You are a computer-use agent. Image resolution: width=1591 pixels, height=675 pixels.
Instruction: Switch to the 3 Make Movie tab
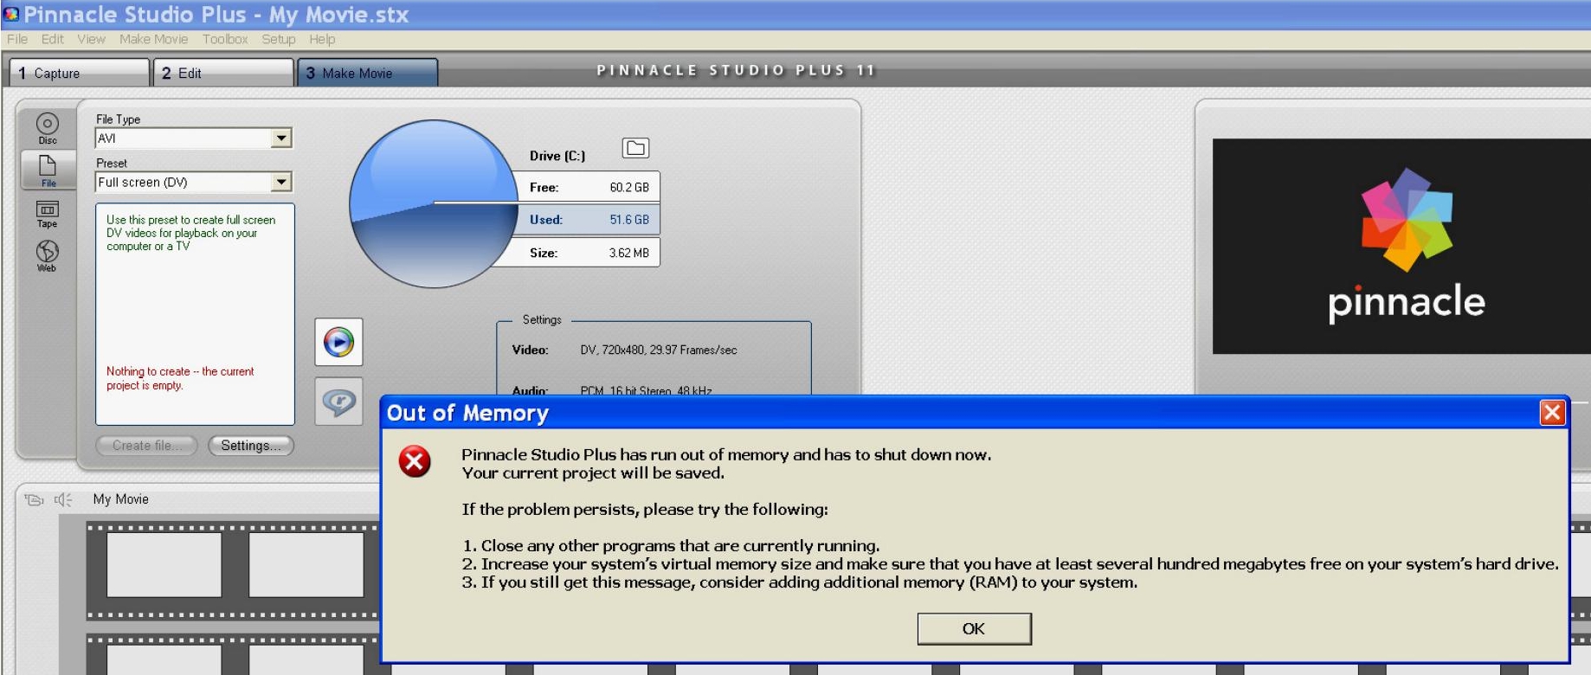click(x=367, y=73)
